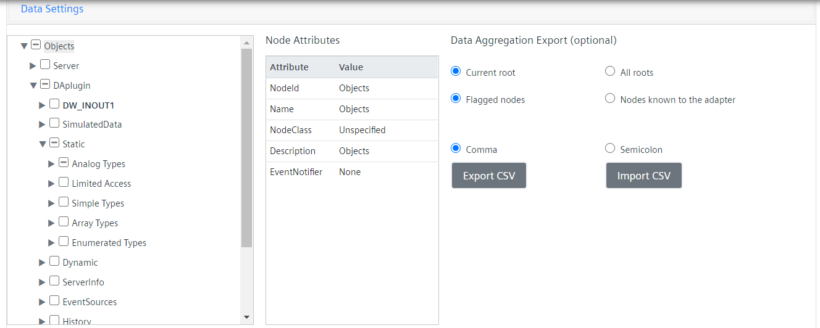Toggle the Analog Types partial checkbox
Viewport: 820px width, 328px height.
tap(64, 163)
